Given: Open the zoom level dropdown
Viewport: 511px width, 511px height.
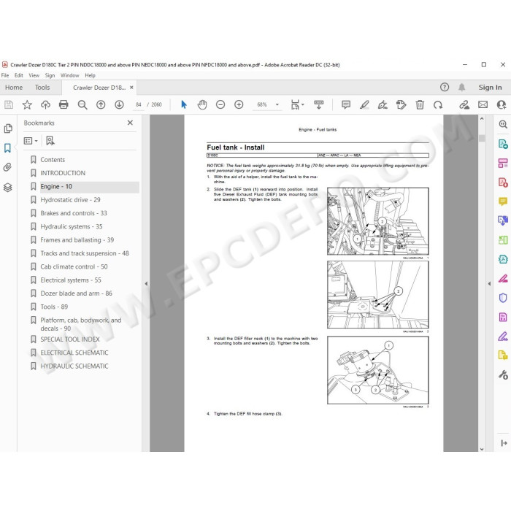Looking at the screenshot, I should click(277, 104).
